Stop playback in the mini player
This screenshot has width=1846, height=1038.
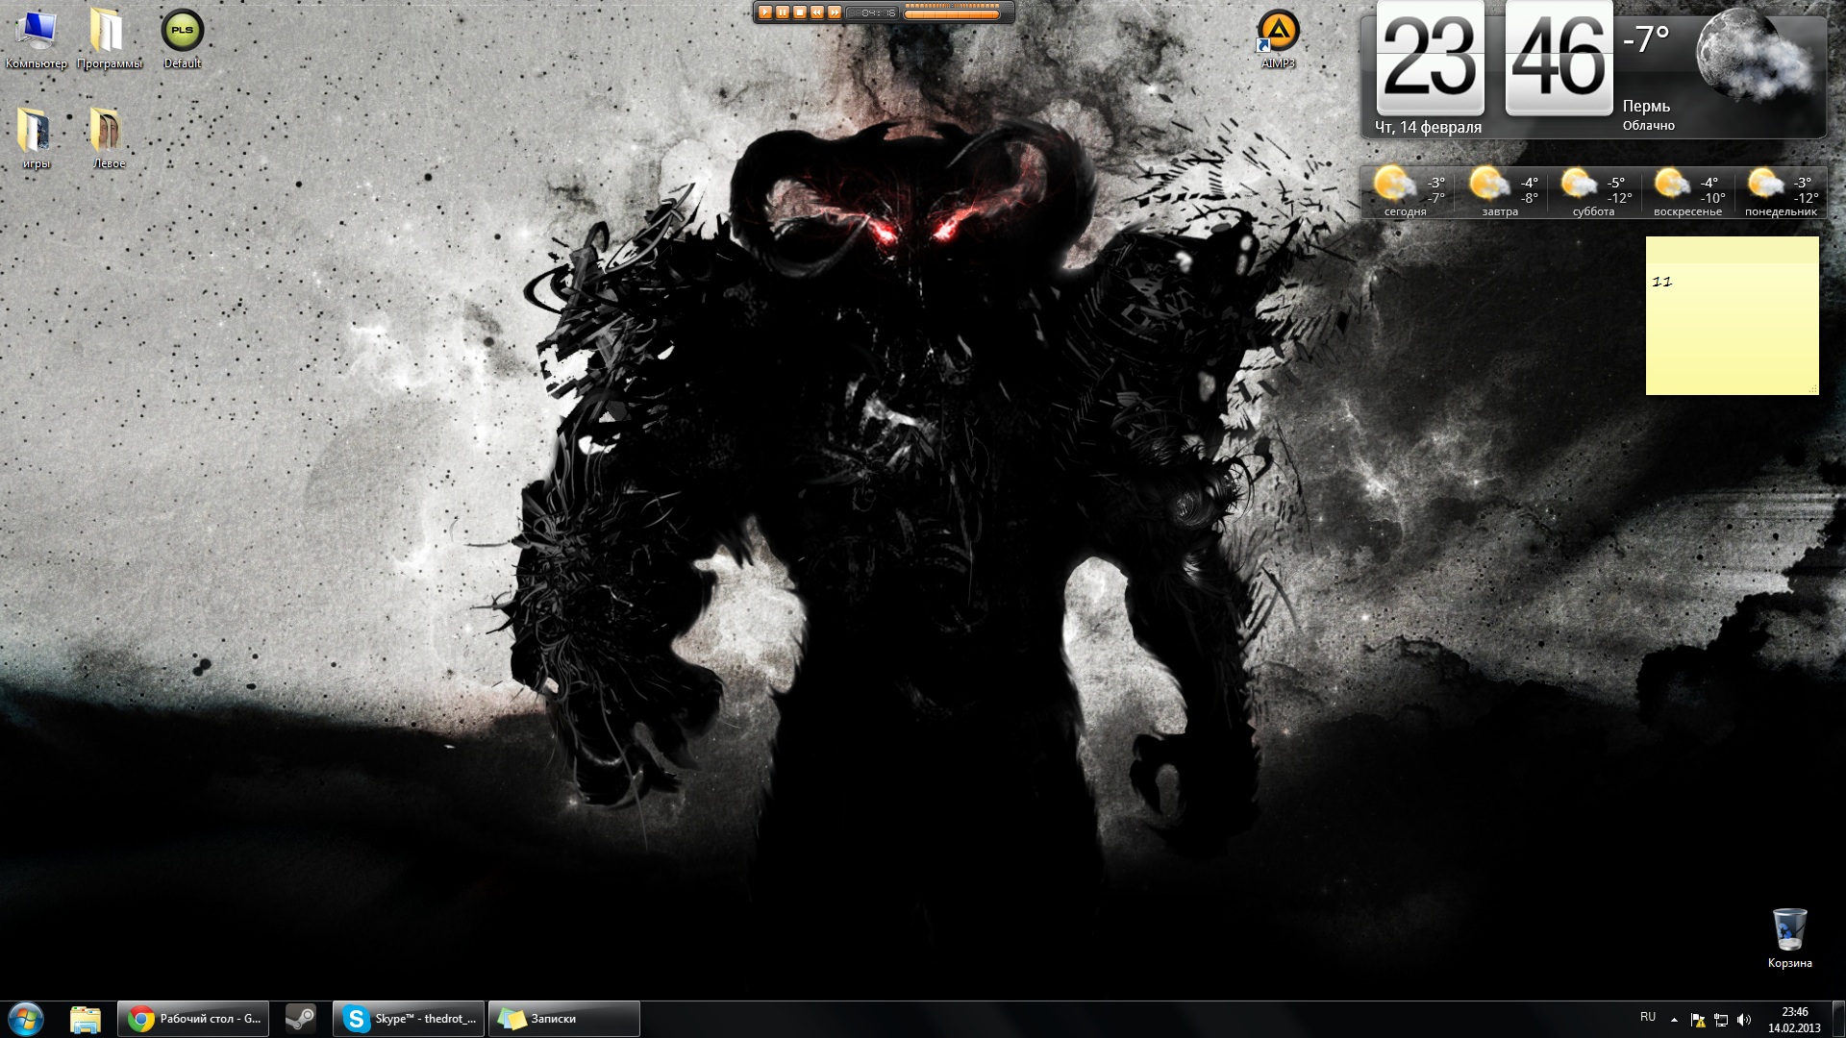pos(800,12)
